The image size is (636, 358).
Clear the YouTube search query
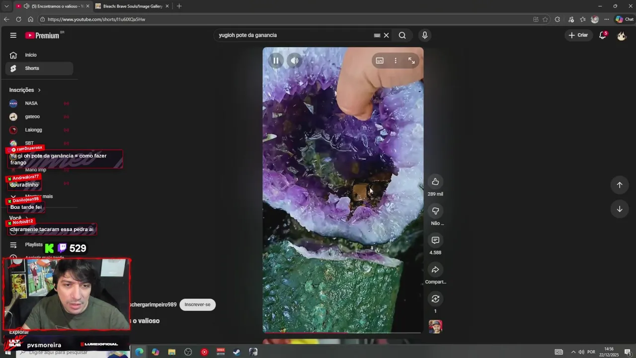pyautogui.click(x=386, y=35)
